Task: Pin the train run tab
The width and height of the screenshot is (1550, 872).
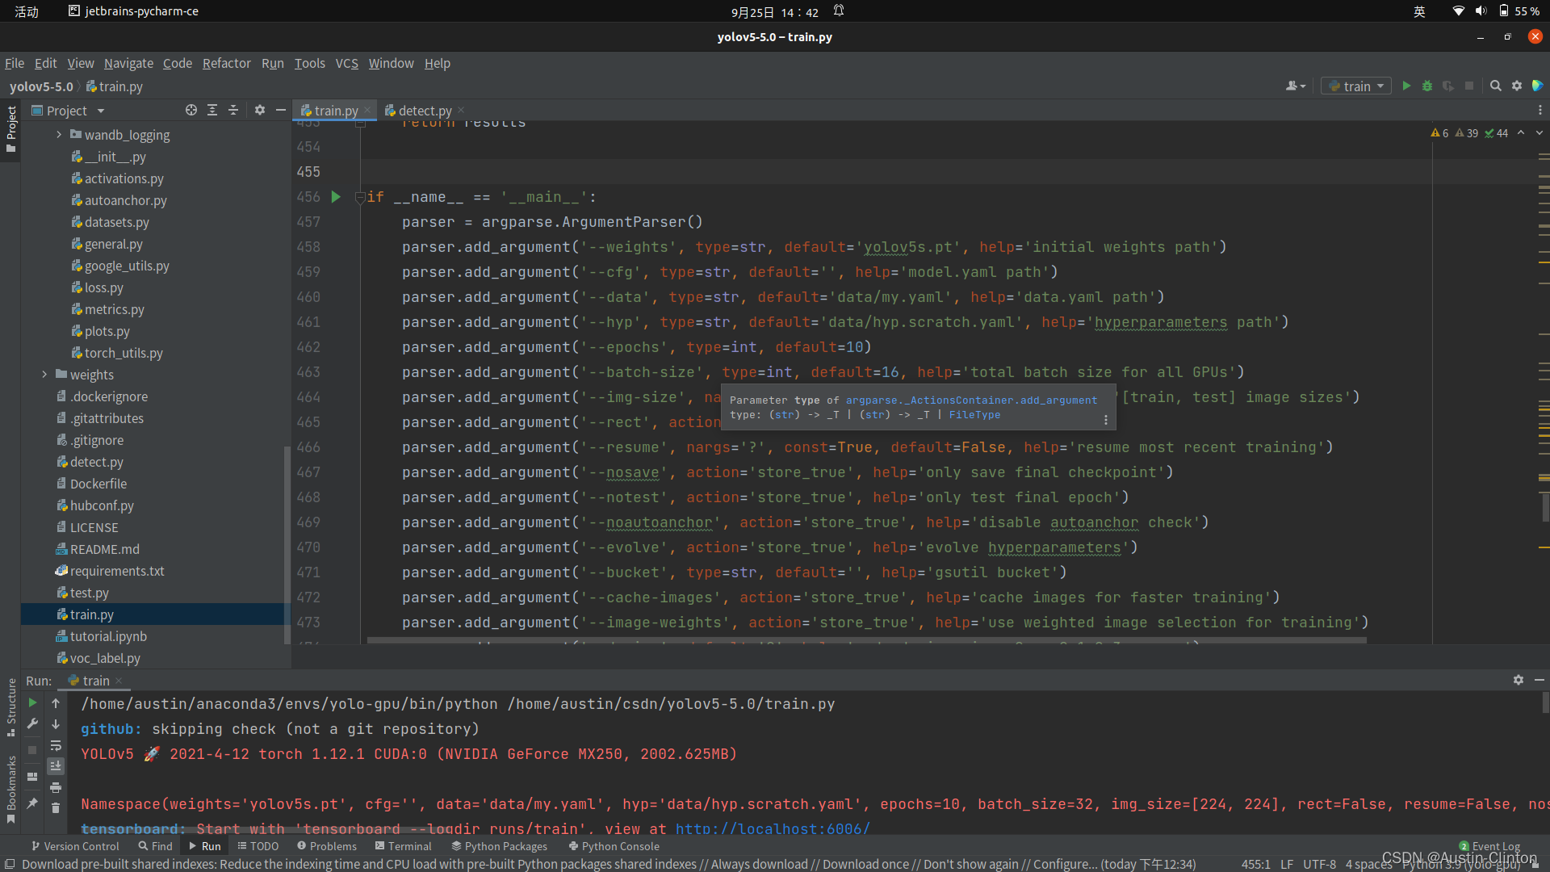Action: click(x=32, y=803)
